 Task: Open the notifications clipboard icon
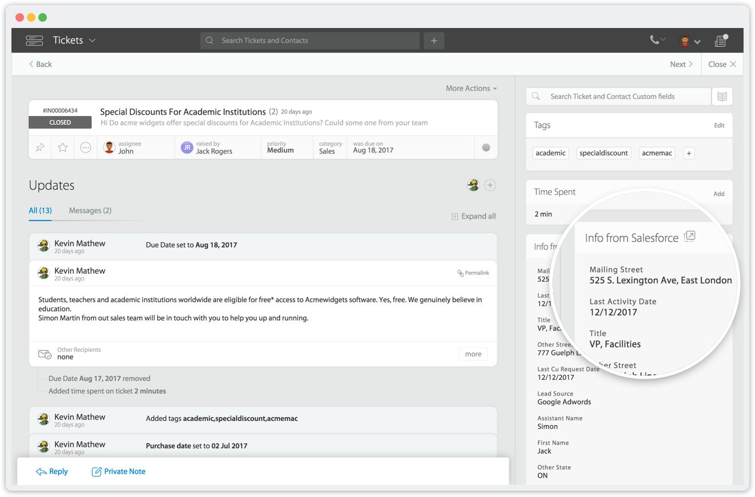click(721, 41)
